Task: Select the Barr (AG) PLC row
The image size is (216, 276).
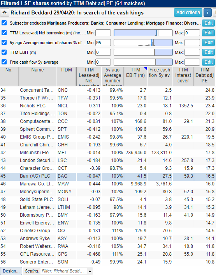Action: coord(108,176)
